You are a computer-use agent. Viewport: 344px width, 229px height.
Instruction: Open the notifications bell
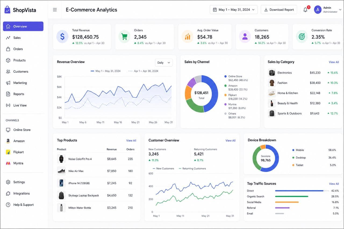click(305, 10)
